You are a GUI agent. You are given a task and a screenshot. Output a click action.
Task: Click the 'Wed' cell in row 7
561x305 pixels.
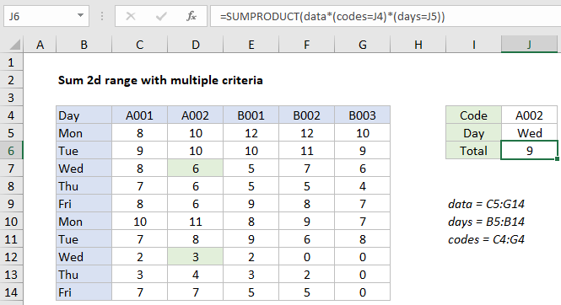84,169
